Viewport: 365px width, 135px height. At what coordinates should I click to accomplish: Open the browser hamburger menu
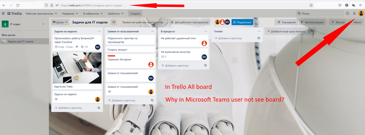point(360,5)
